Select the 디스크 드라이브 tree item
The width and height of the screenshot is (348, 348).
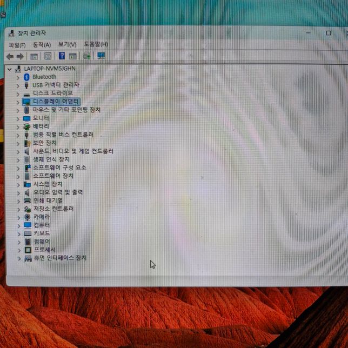(x=52, y=93)
